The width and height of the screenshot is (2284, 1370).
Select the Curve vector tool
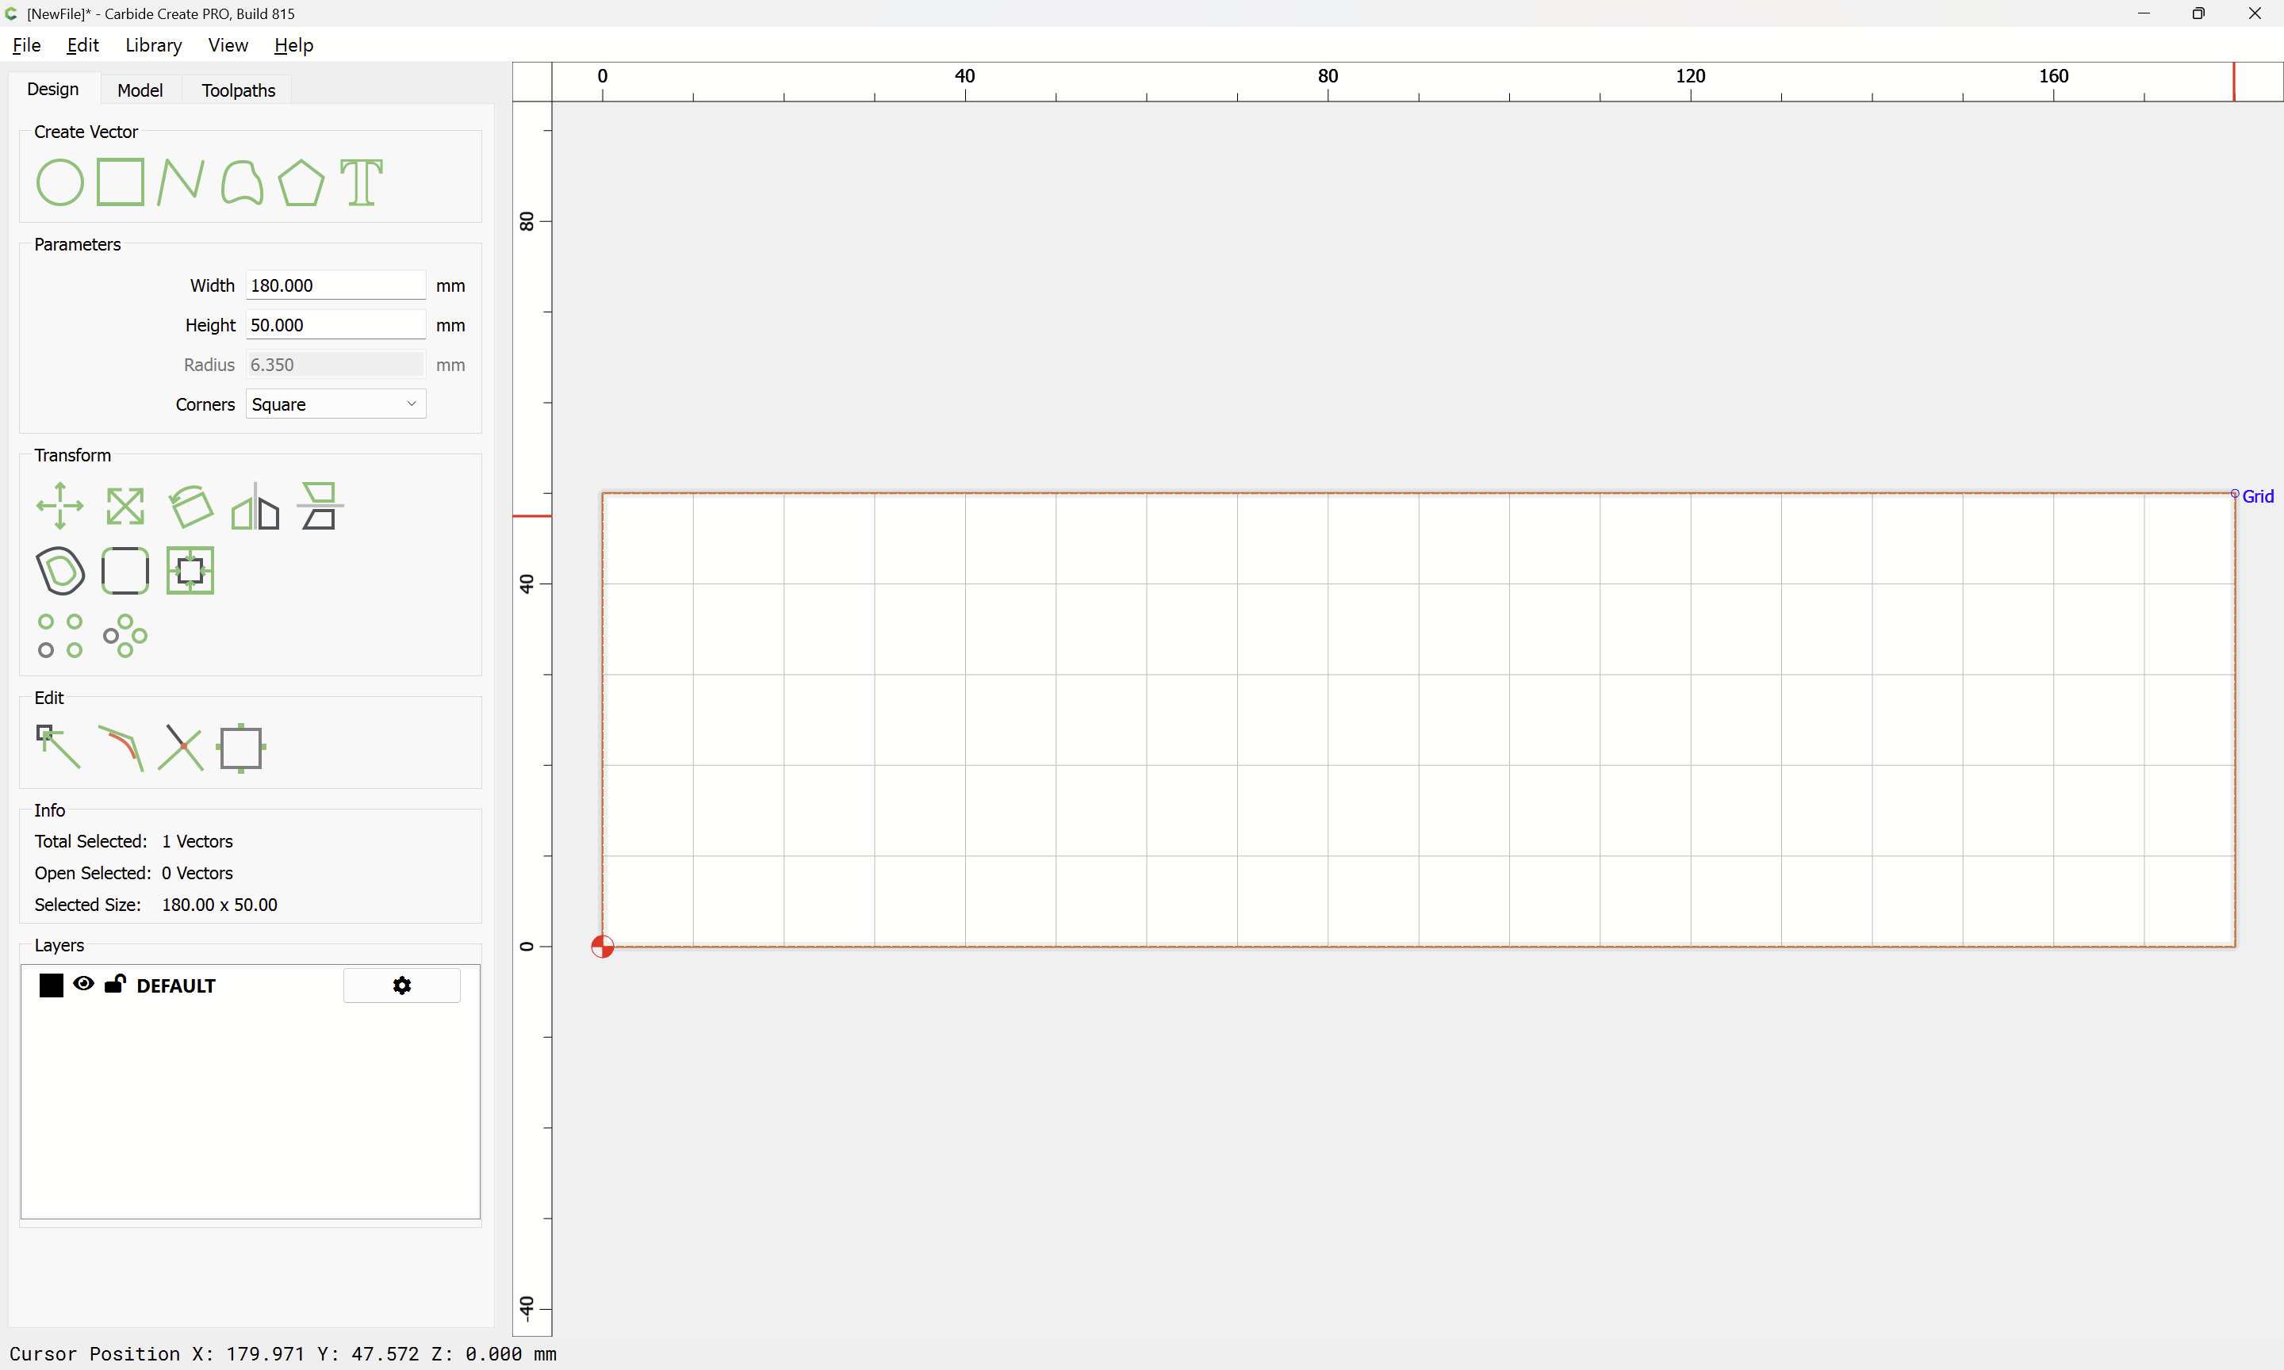tap(242, 182)
